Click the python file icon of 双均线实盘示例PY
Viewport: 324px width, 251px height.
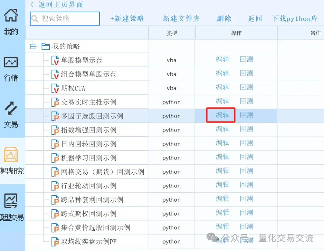point(55,242)
